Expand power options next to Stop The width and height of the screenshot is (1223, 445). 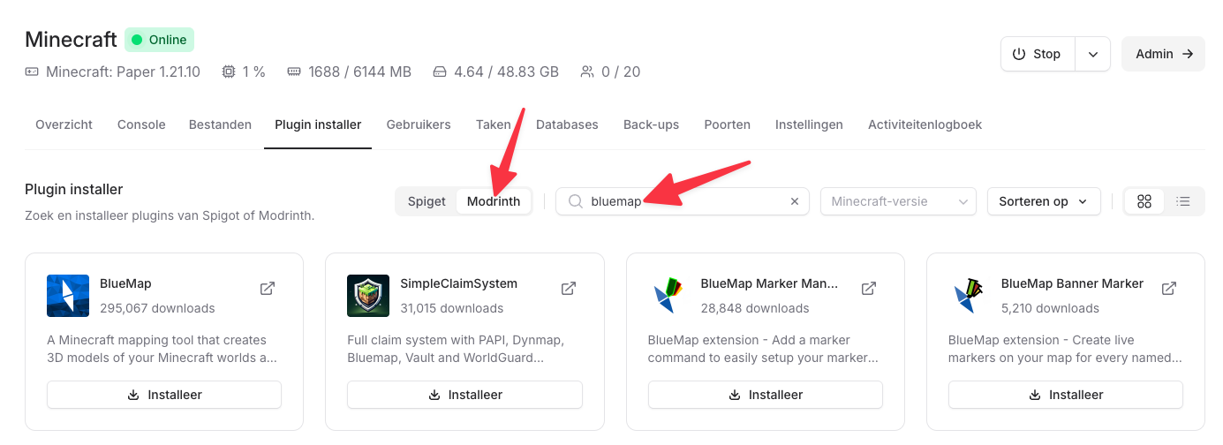coord(1093,54)
